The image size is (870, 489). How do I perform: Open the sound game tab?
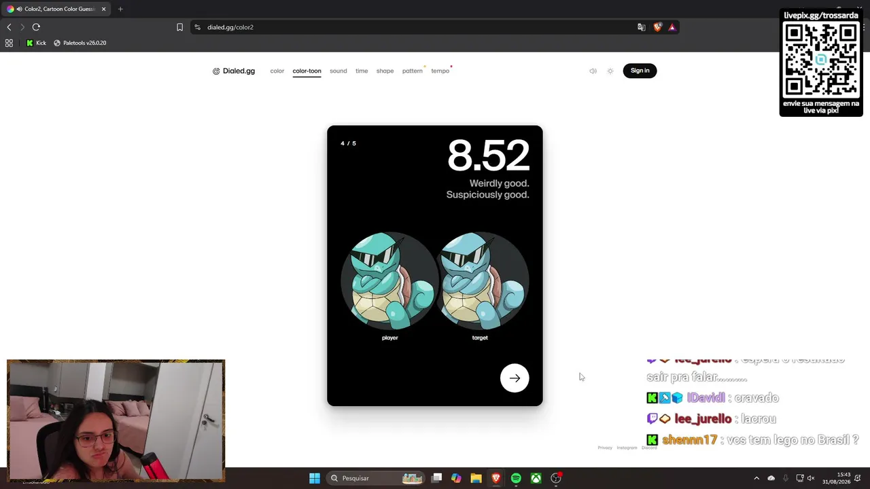click(338, 71)
